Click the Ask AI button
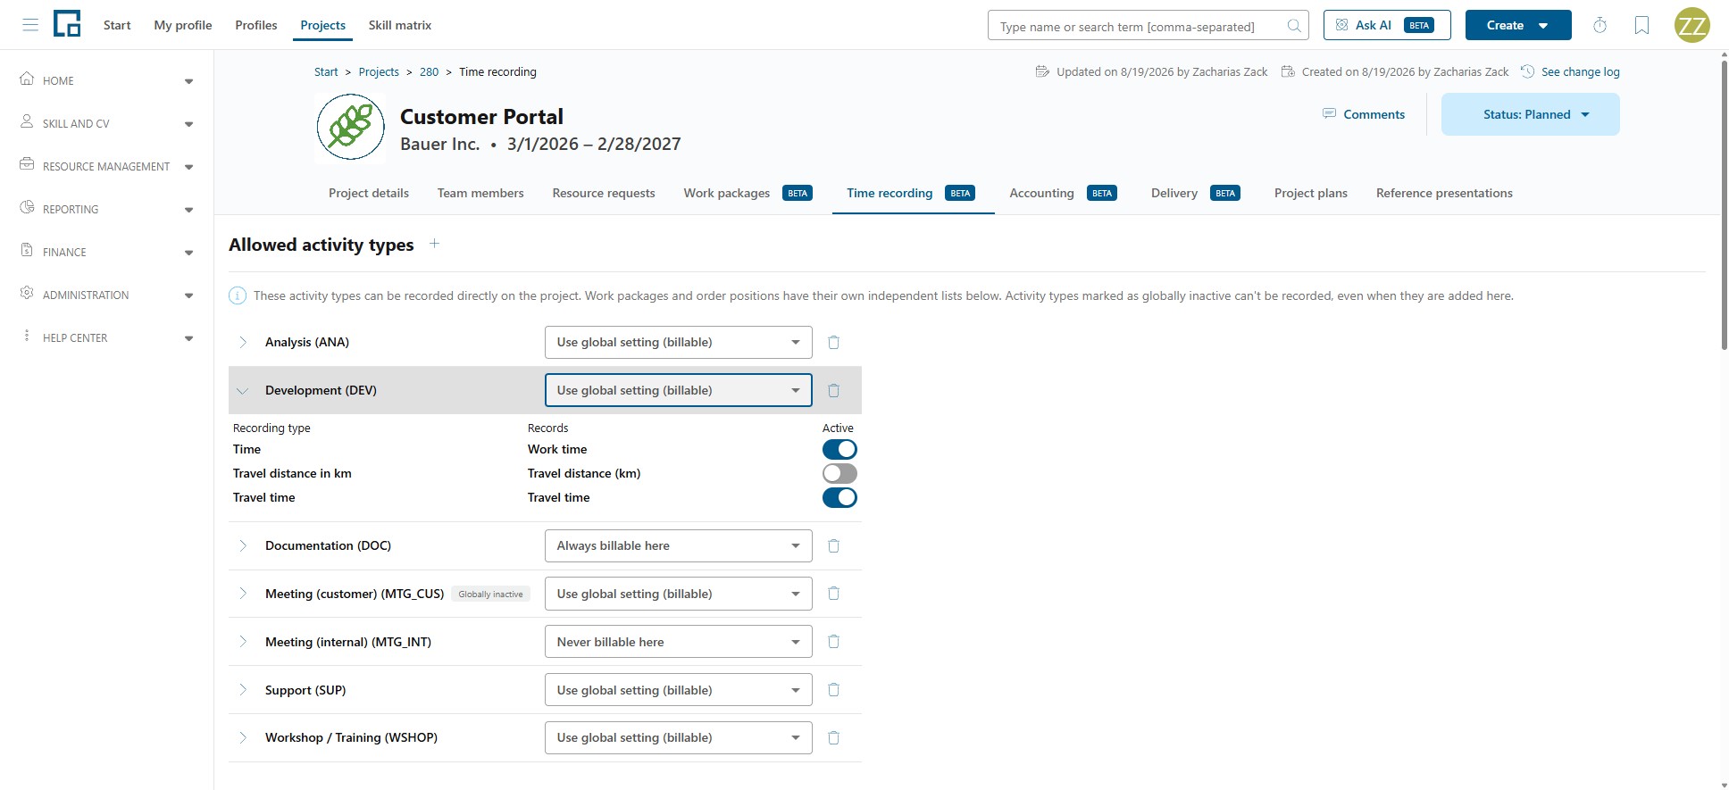The height and width of the screenshot is (790, 1729). click(x=1387, y=25)
